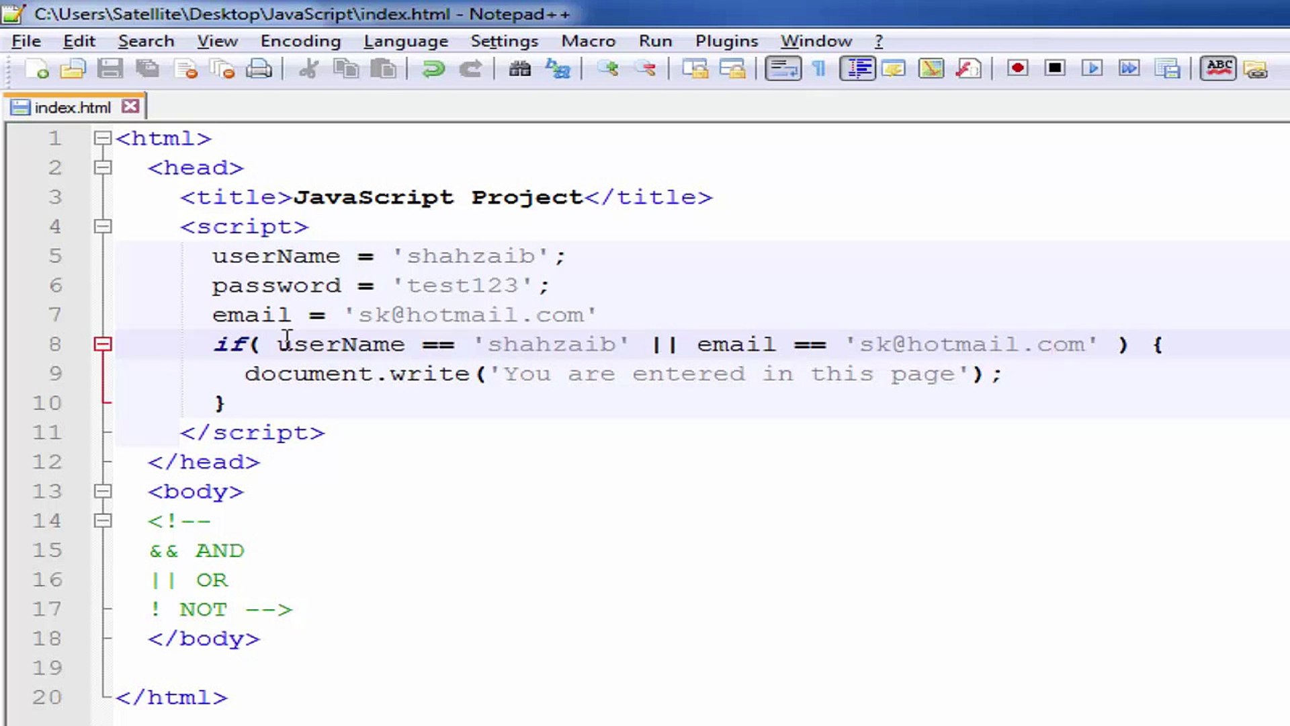This screenshot has width=1290, height=726.
Task: Toggle Word wrap toolbar icon
Action: [783, 69]
